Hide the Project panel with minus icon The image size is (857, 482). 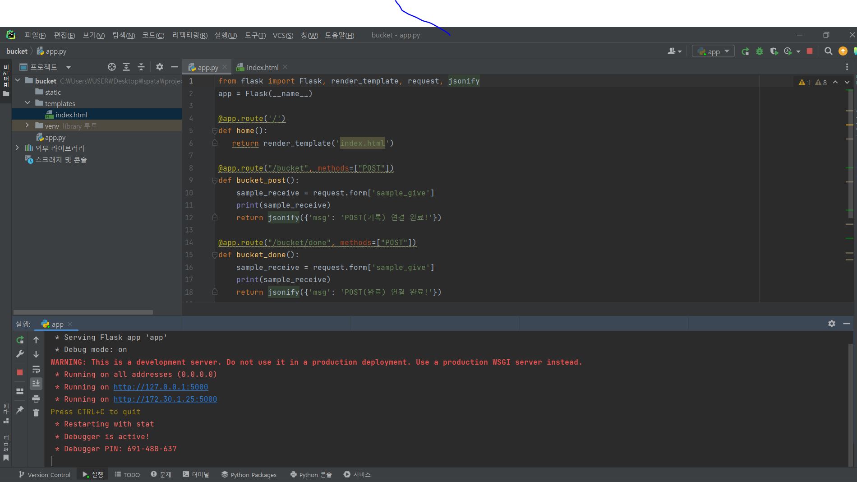tap(175, 67)
